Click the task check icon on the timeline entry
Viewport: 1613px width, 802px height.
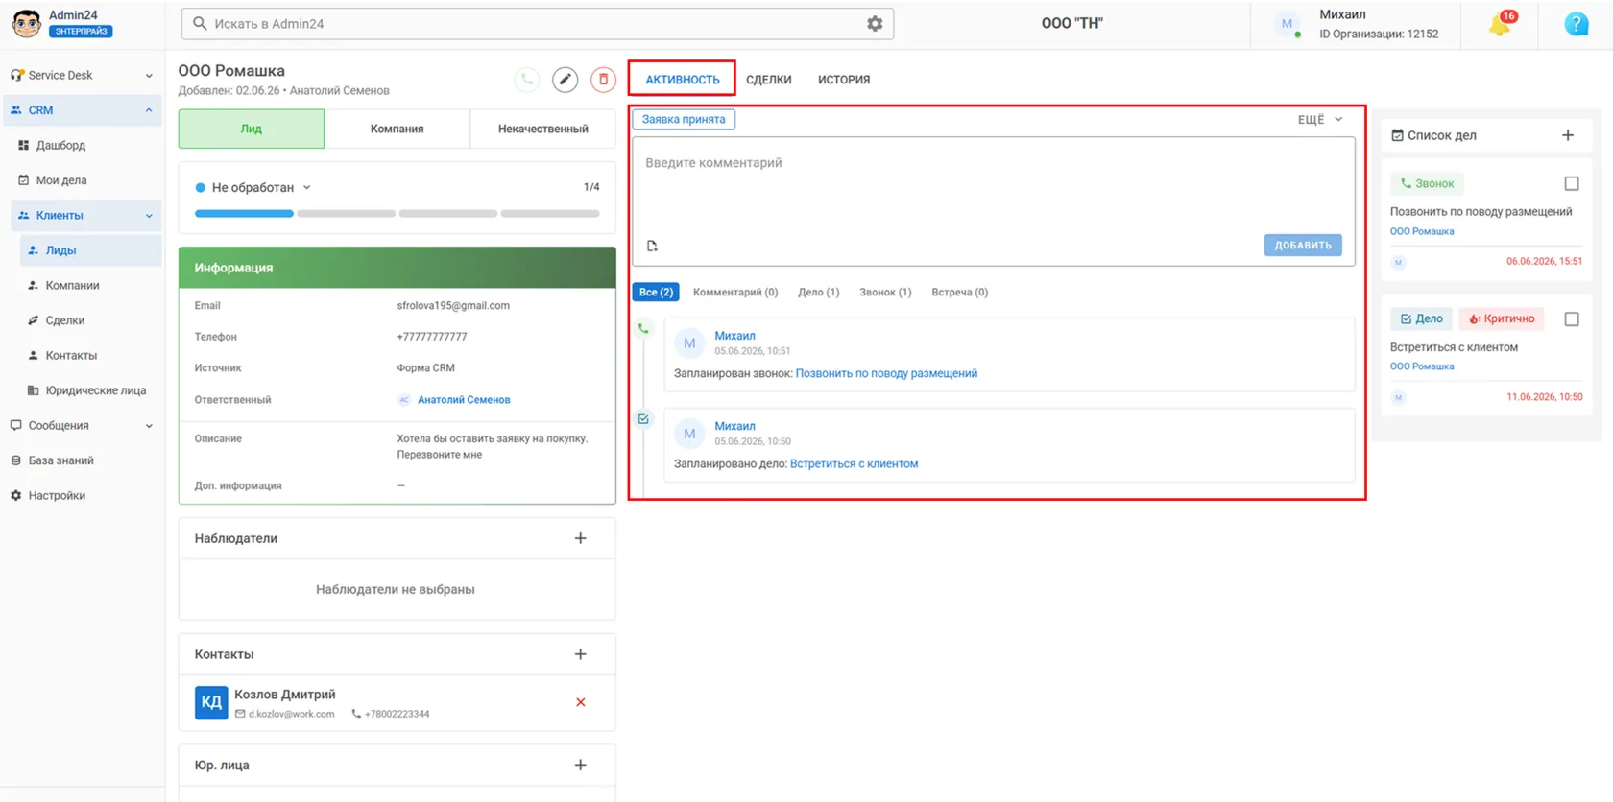click(643, 419)
